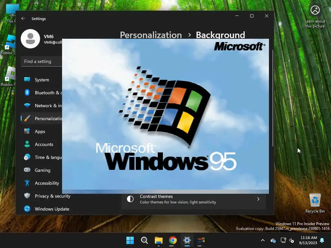Click the back arrow in Settings
Viewport: 331px width, 248px height.
point(23,18)
